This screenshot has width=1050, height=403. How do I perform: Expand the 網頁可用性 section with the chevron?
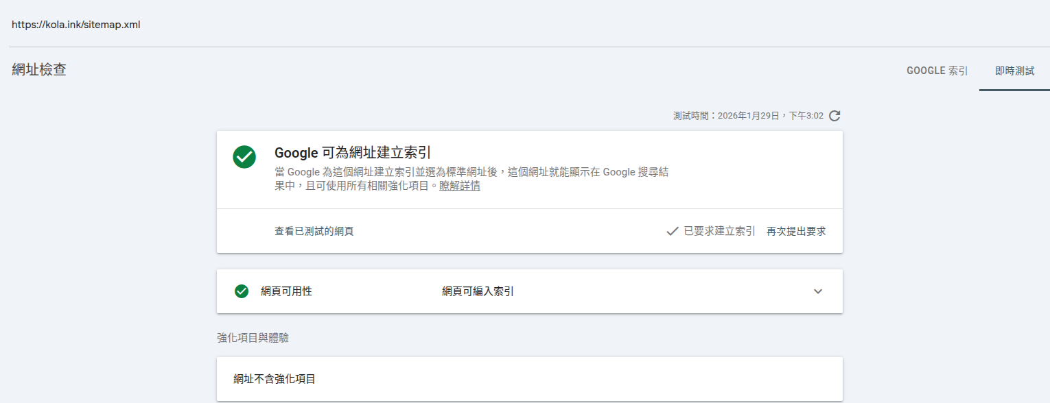pos(817,291)
